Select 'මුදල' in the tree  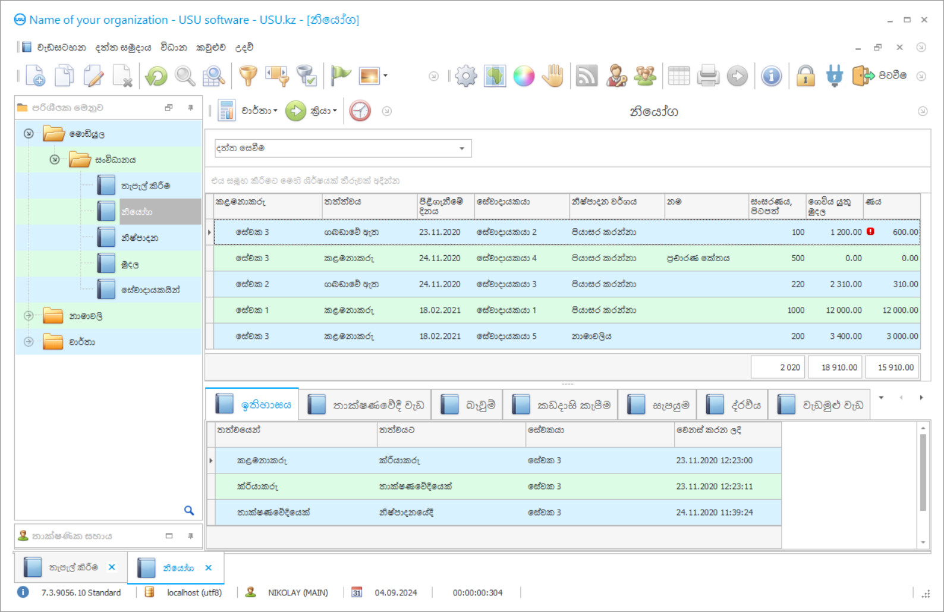point(130,264)
